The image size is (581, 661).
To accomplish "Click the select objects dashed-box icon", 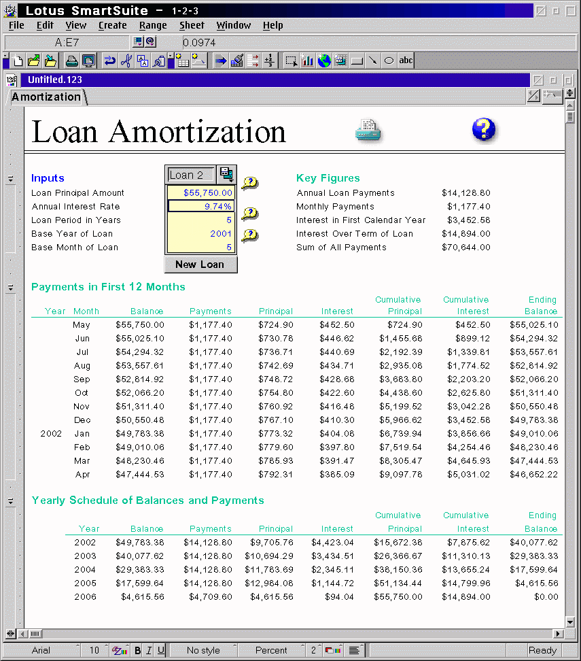I will point(291,61).
